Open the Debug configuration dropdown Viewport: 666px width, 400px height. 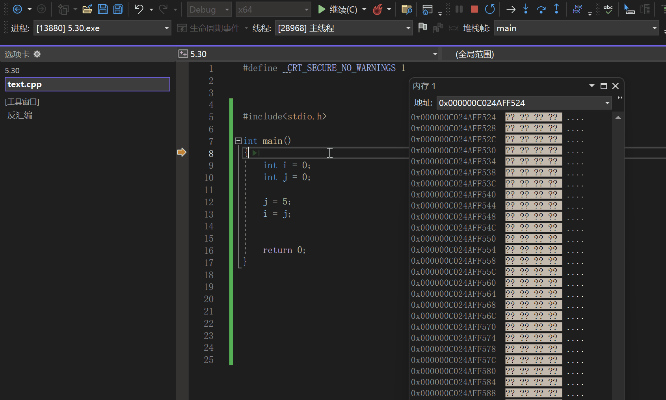[x=209, y=9]
